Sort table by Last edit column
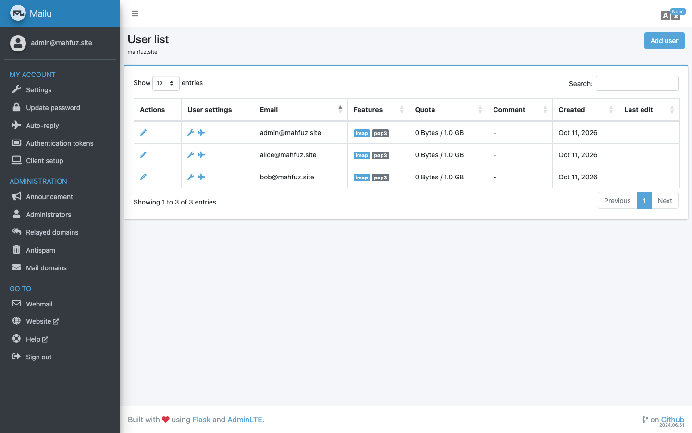 coord(649,110)
